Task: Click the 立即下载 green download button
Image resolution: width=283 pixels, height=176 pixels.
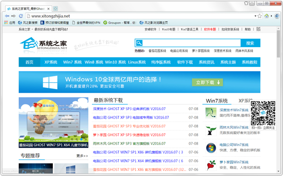Action: click(208, 82)
